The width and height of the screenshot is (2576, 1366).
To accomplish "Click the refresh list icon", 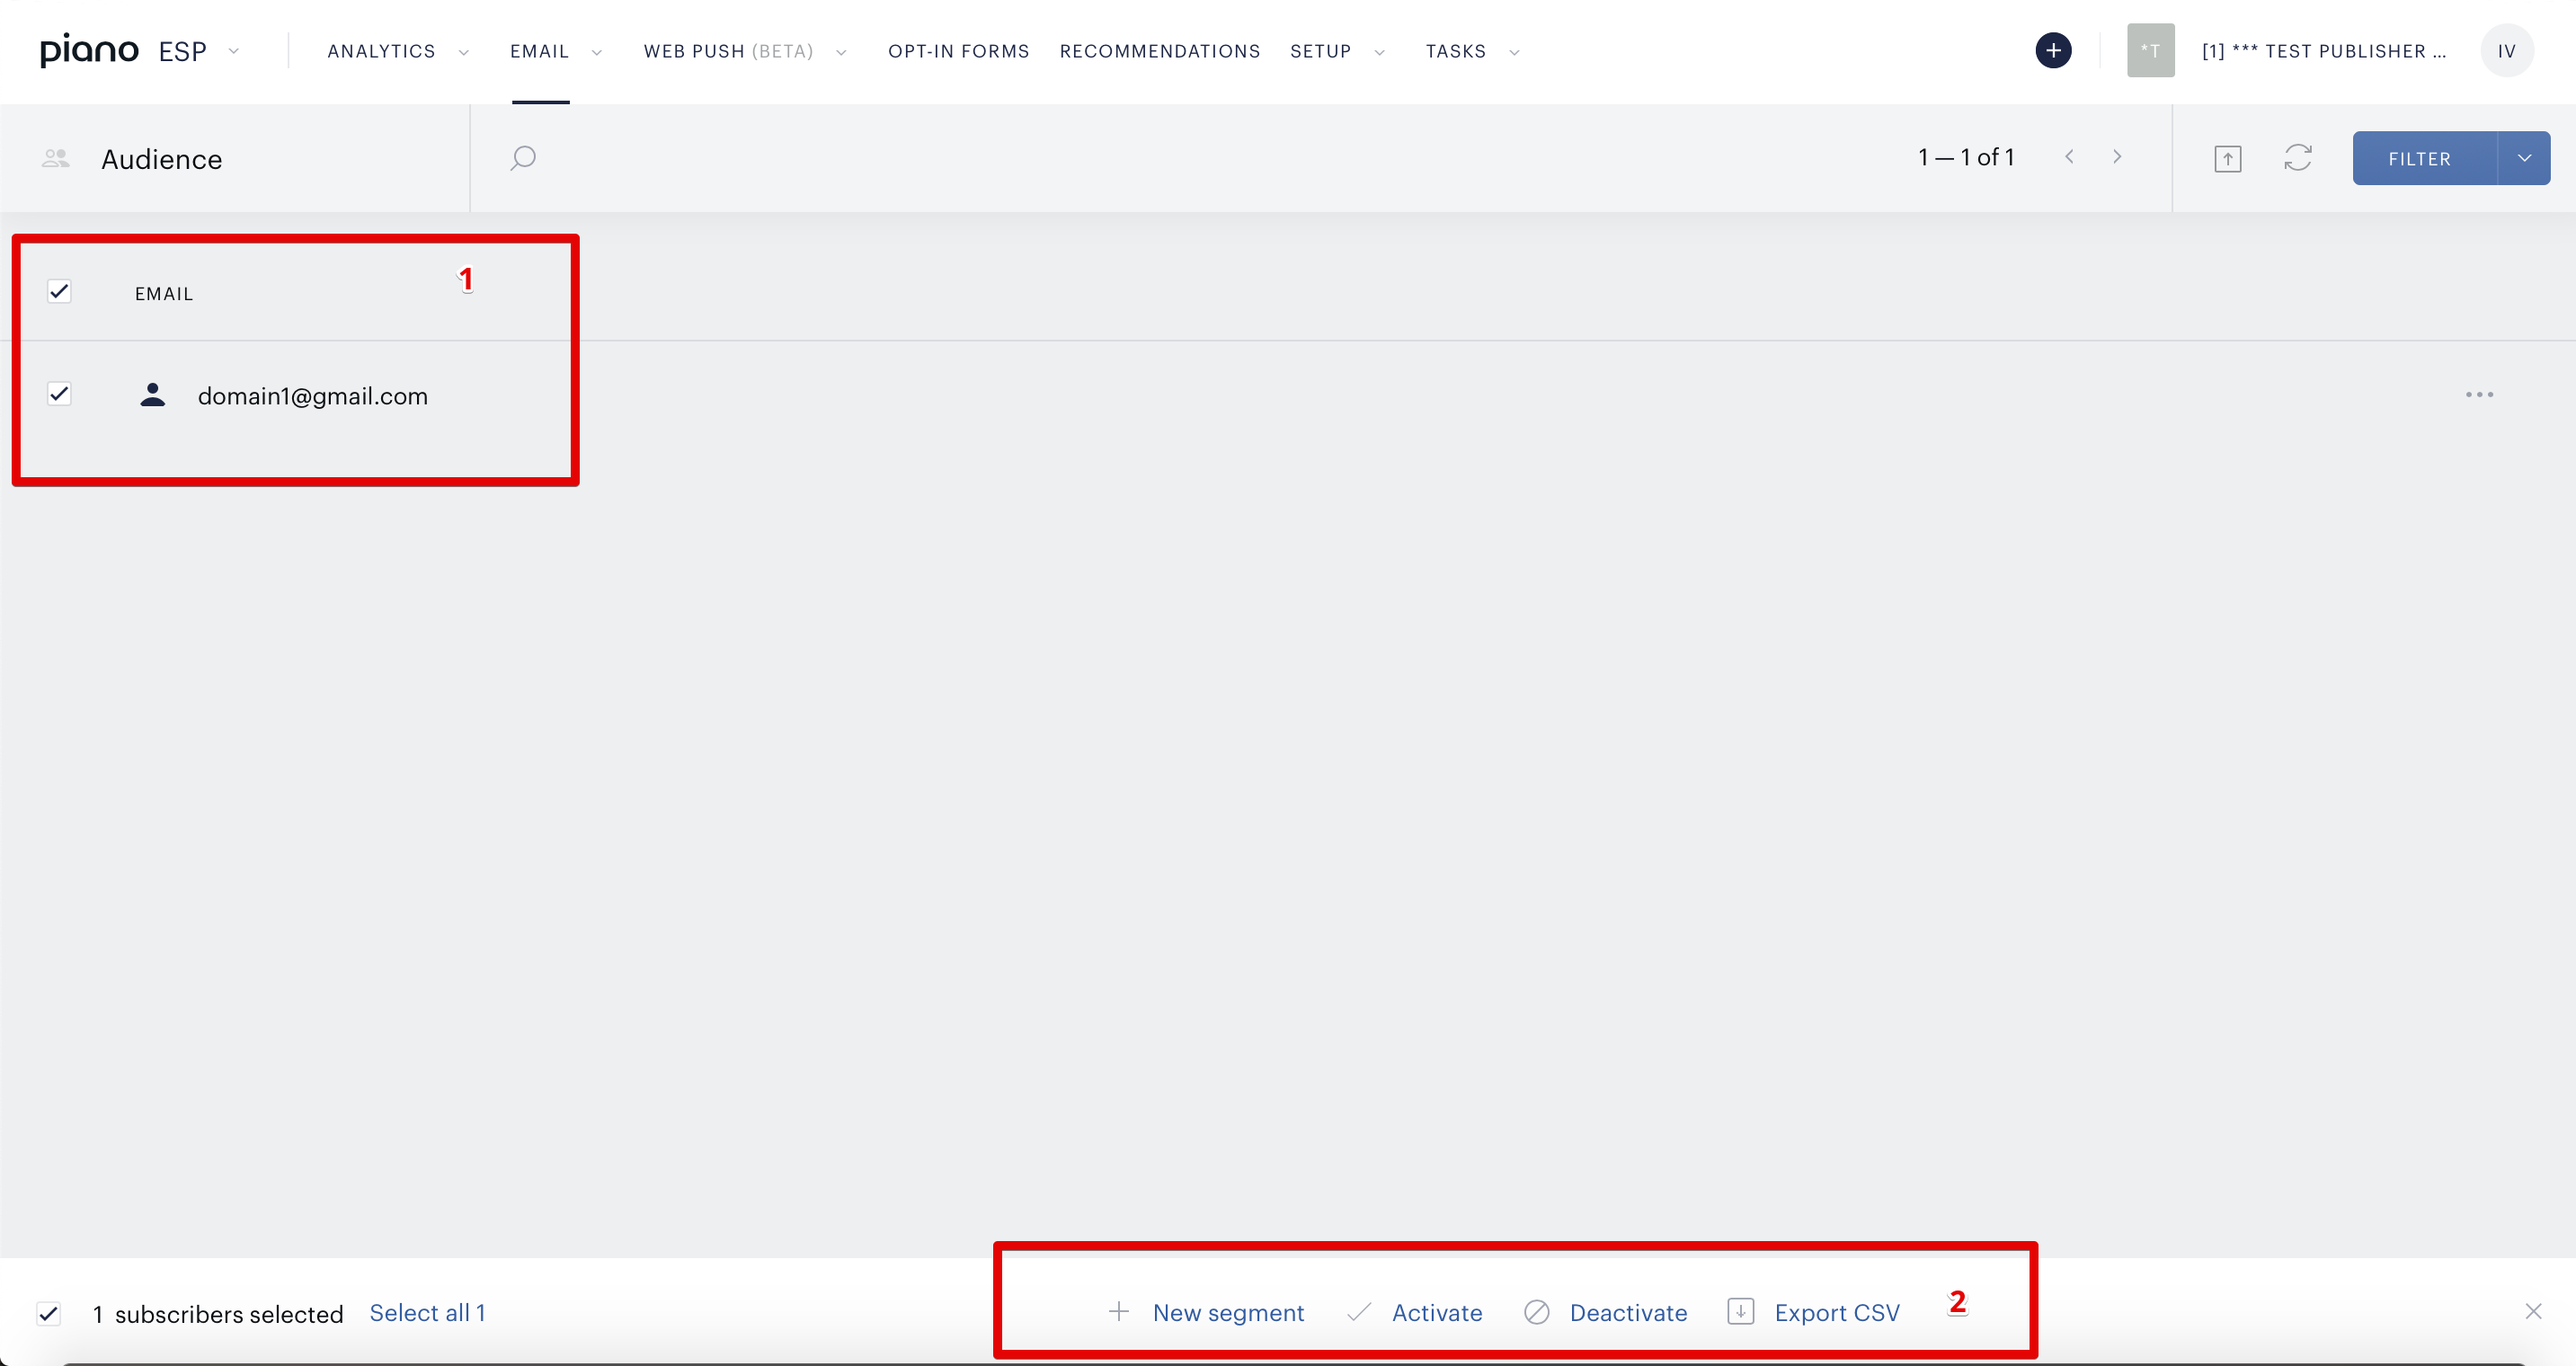I will click(x=2298, y=158).
